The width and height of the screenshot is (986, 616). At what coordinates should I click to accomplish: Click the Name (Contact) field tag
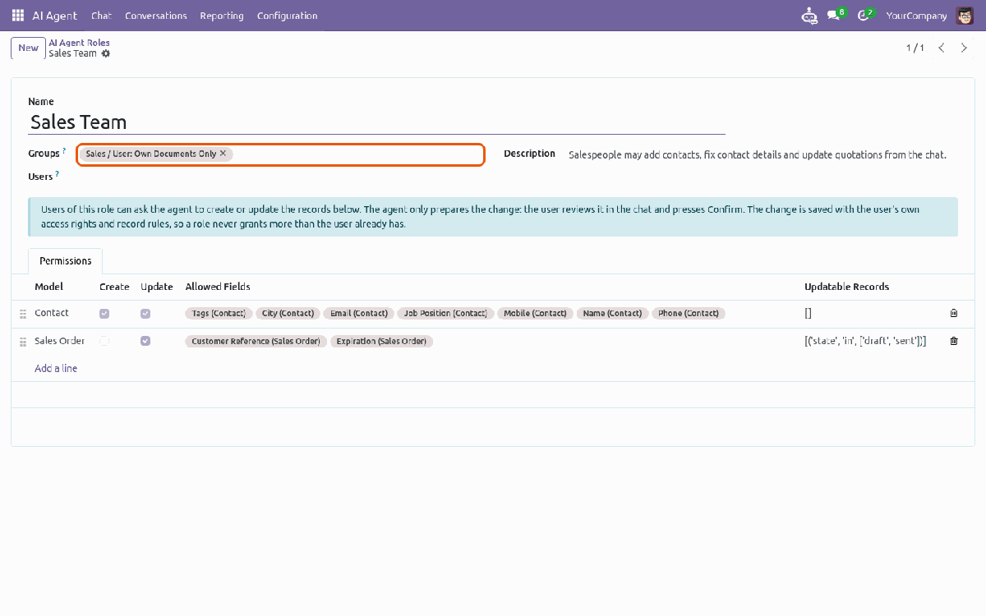coord(612,314)
